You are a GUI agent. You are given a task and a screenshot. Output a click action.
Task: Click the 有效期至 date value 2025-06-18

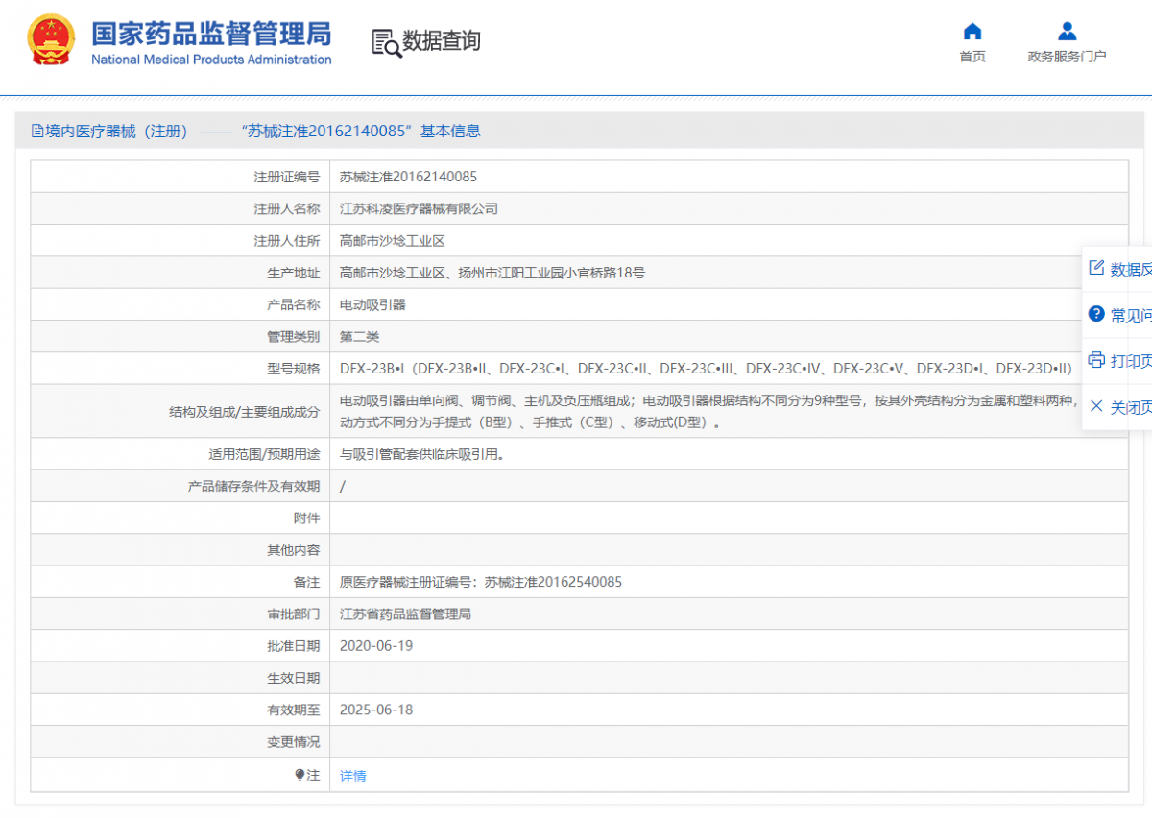tap(374, 710)
